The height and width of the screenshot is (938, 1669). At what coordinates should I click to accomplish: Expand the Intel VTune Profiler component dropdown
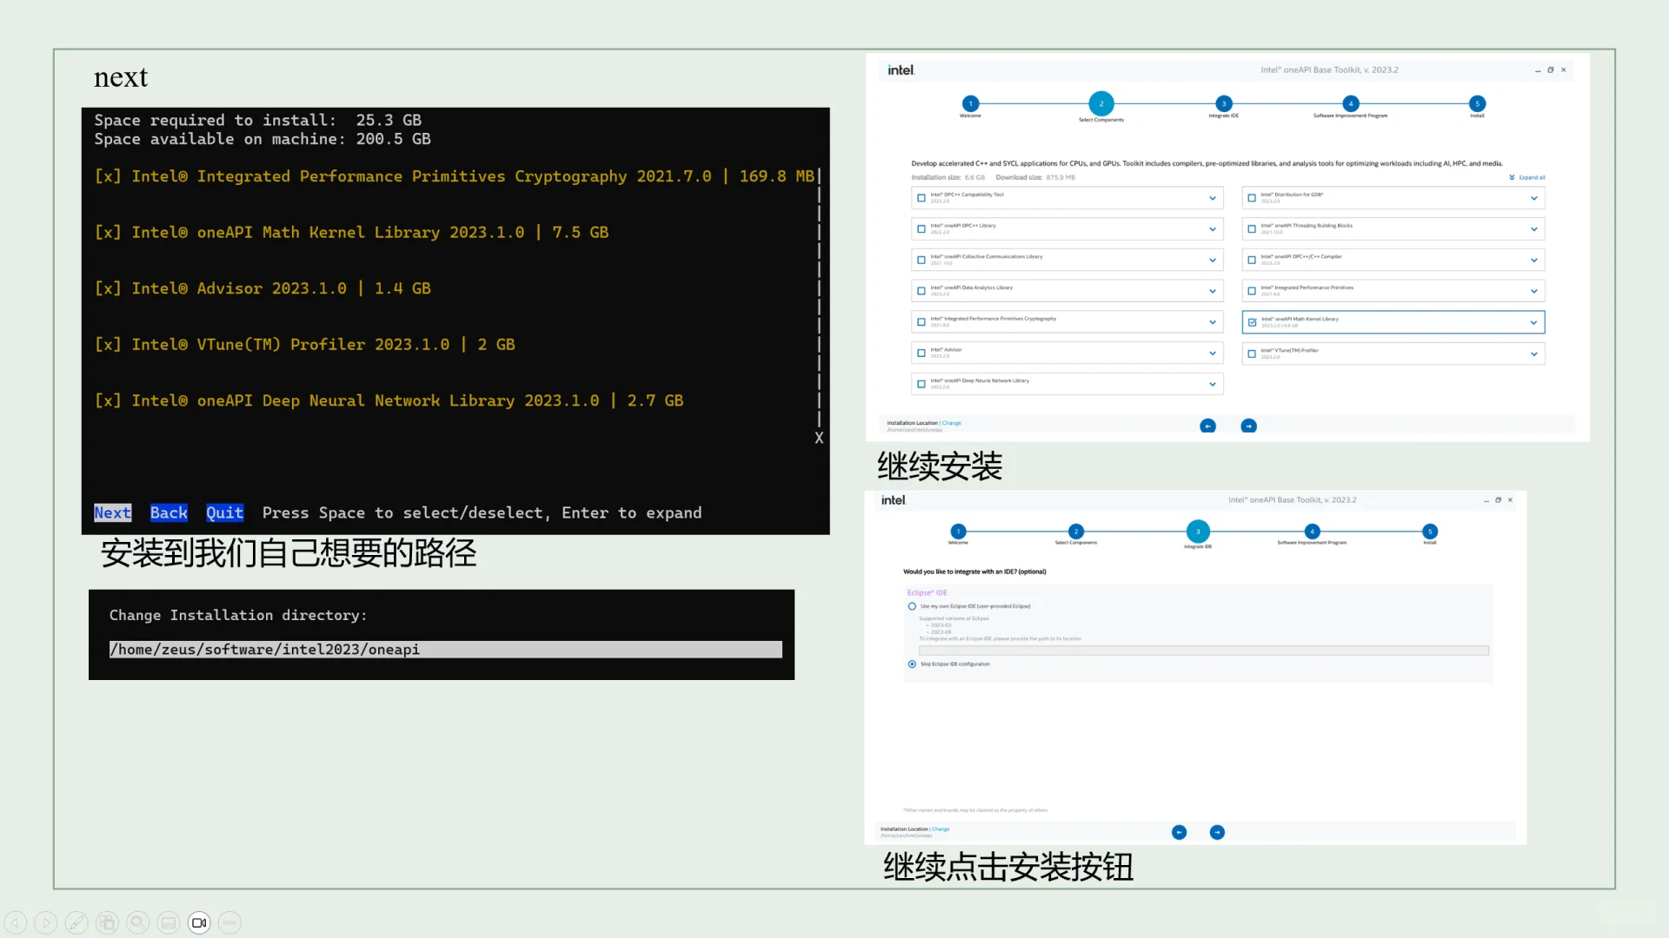[1533, 353]
